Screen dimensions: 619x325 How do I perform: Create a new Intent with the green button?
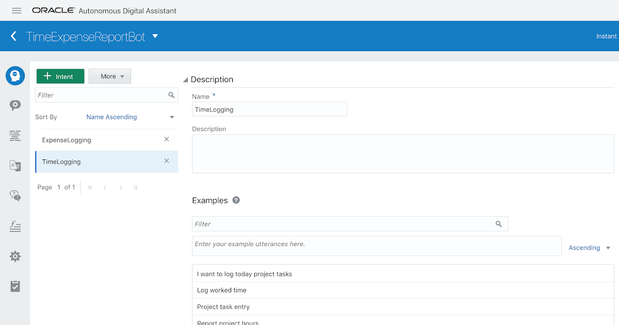click(x=60, y=76)
